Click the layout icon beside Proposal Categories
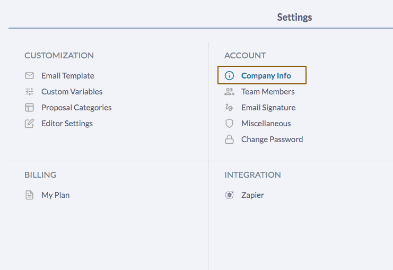393x270 pixels. pyautogui.click(x=29, y=108)
